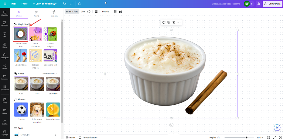
Task: Open Temporitzador timer
Action: pos(88,137)
